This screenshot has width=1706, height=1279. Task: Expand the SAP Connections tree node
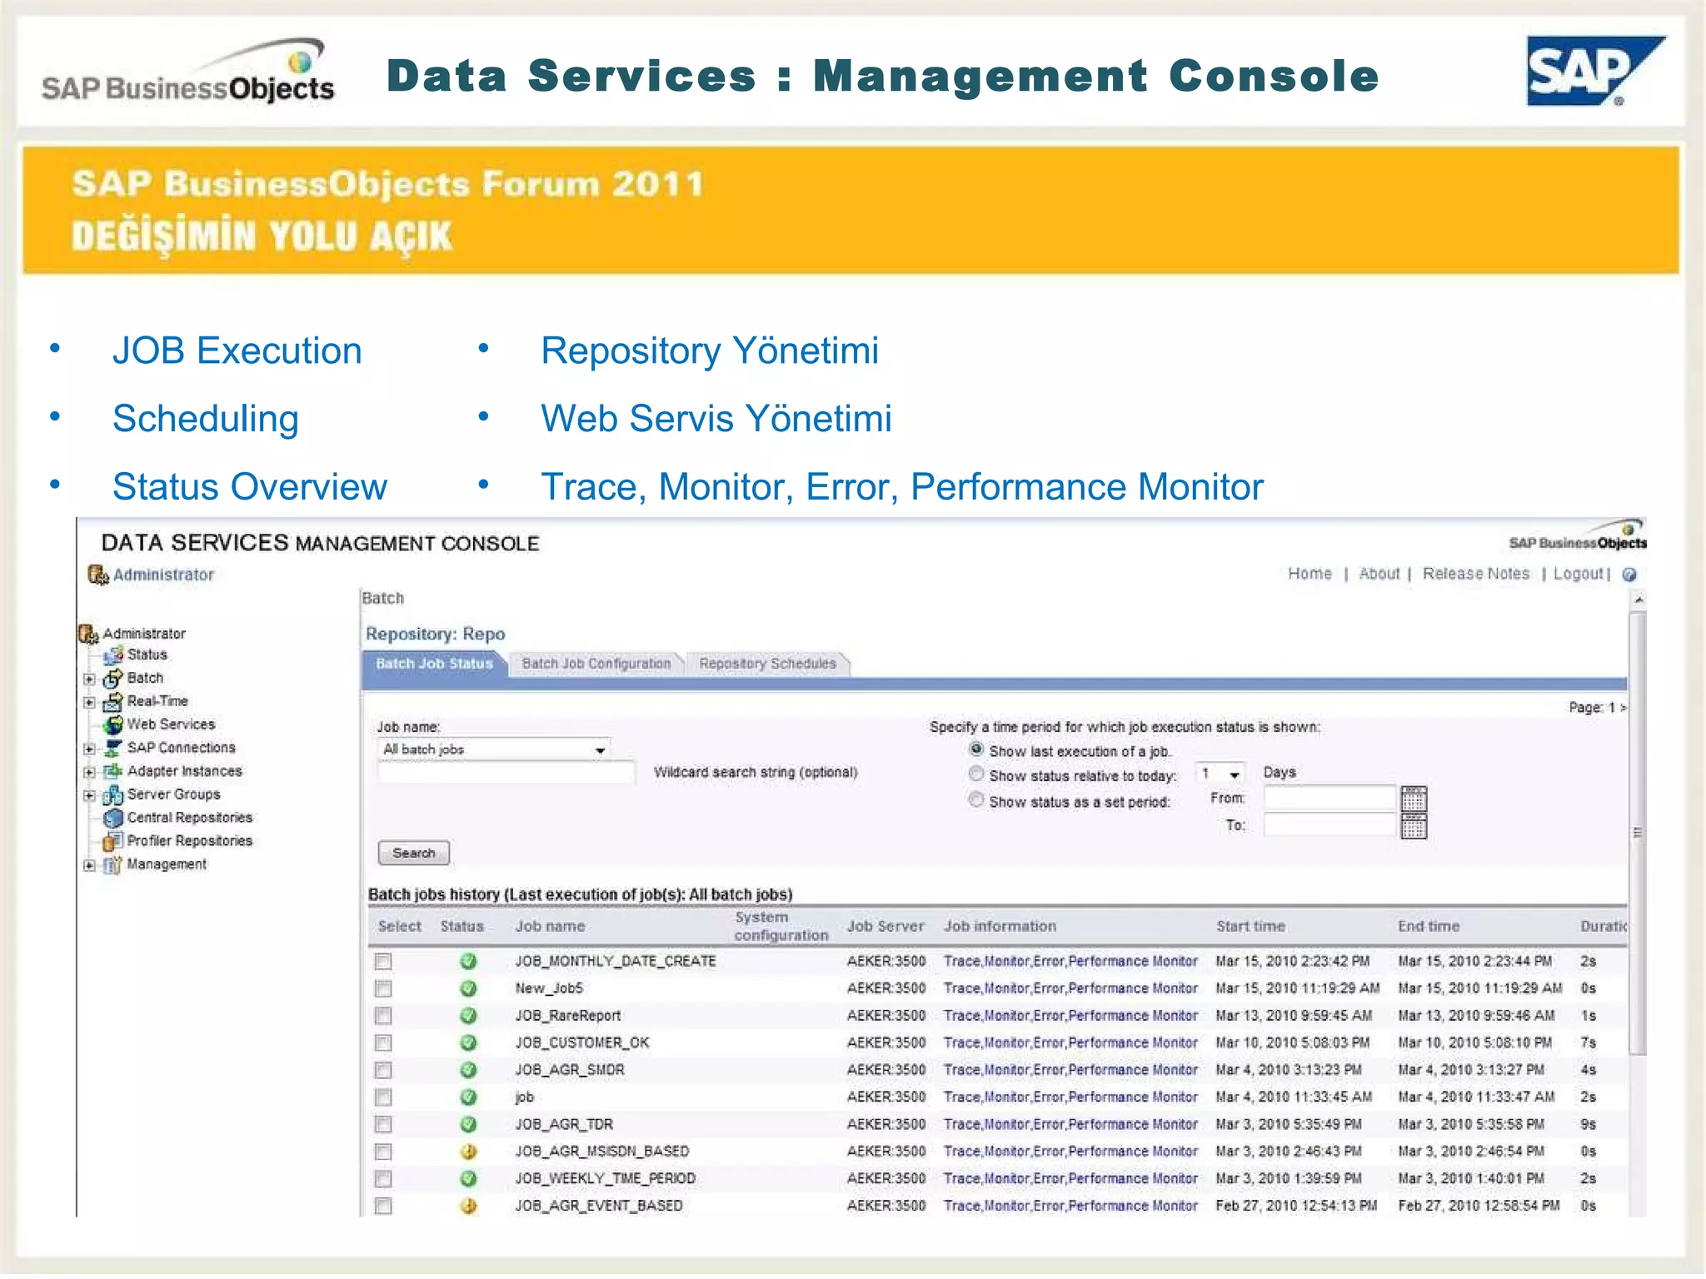tap(89, 749)
